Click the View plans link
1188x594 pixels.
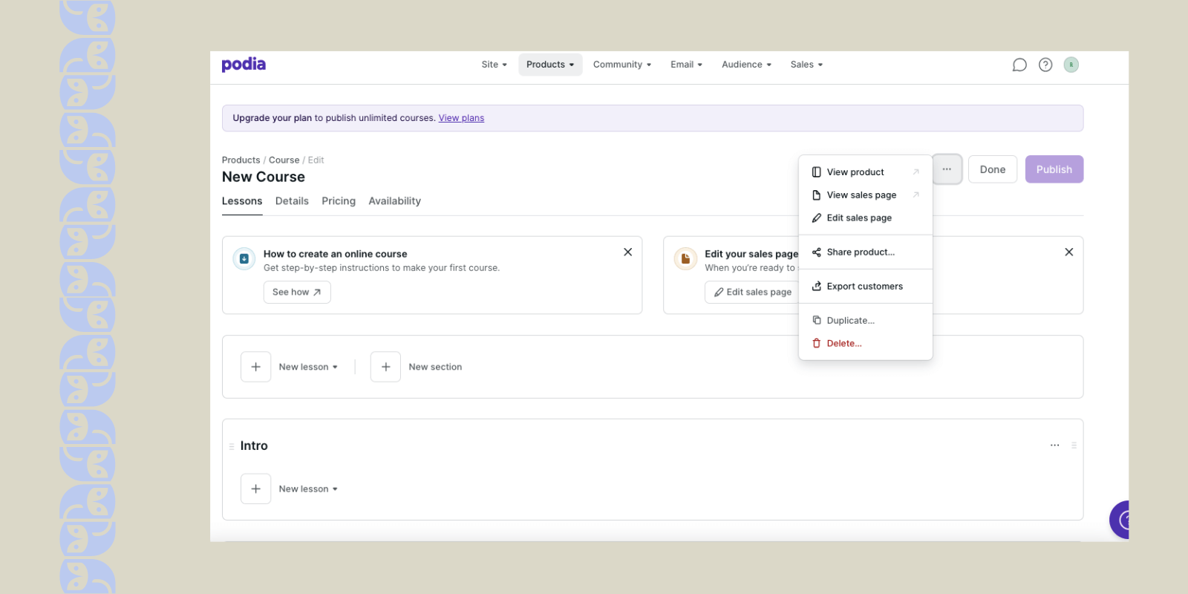click(x=461, y=118)
